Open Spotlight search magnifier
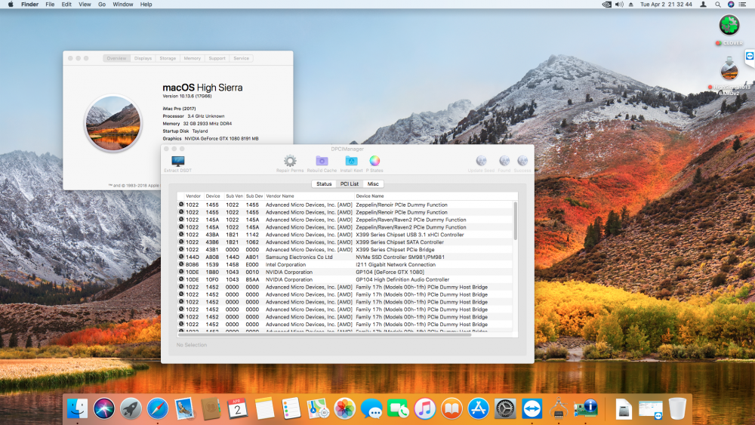The height and width of the screenshot is (425, 755). click(x=717, y=5)
